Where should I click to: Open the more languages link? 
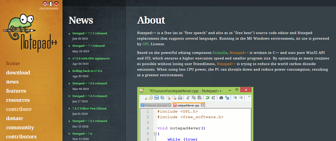click(x=48, y=8)
